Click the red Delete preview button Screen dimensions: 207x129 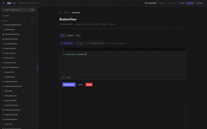point(89,84)
